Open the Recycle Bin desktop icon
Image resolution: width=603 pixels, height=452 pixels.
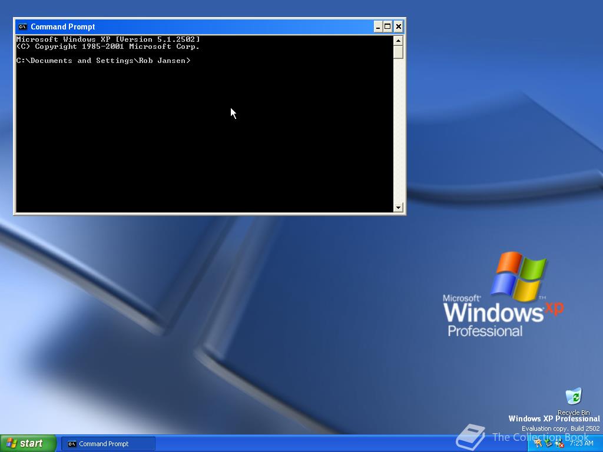[574, 401]
